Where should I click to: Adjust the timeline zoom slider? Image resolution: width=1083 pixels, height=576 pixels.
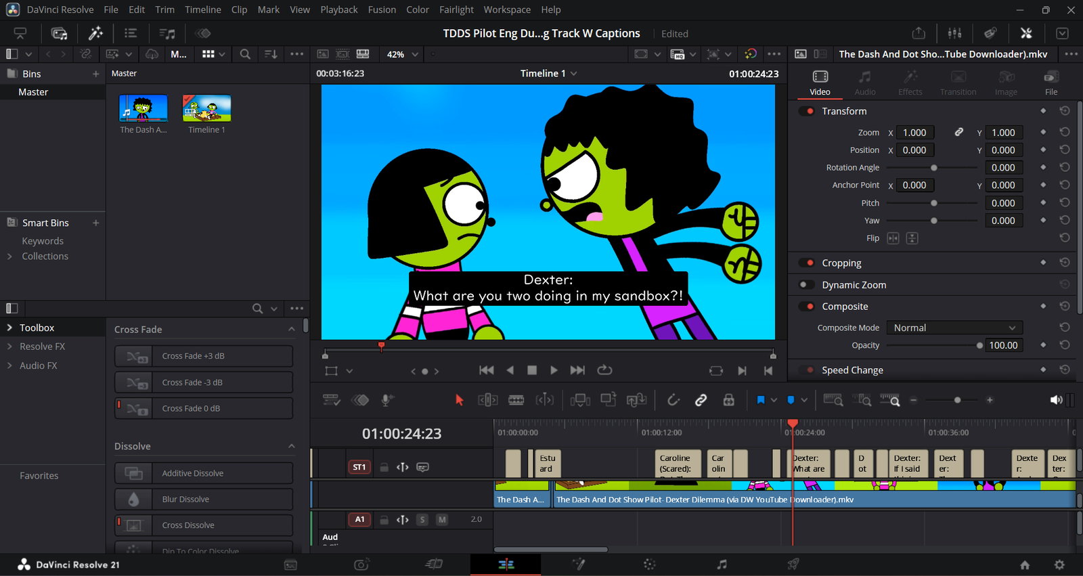click(952, 400)
